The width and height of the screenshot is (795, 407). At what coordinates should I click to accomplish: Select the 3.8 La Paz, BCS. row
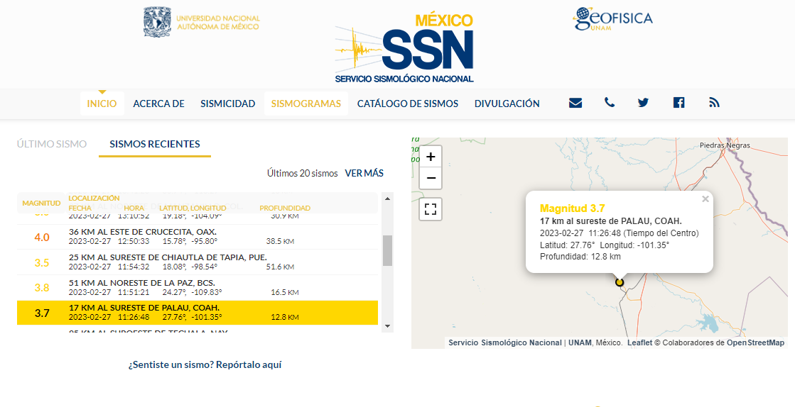pos(198,288)
